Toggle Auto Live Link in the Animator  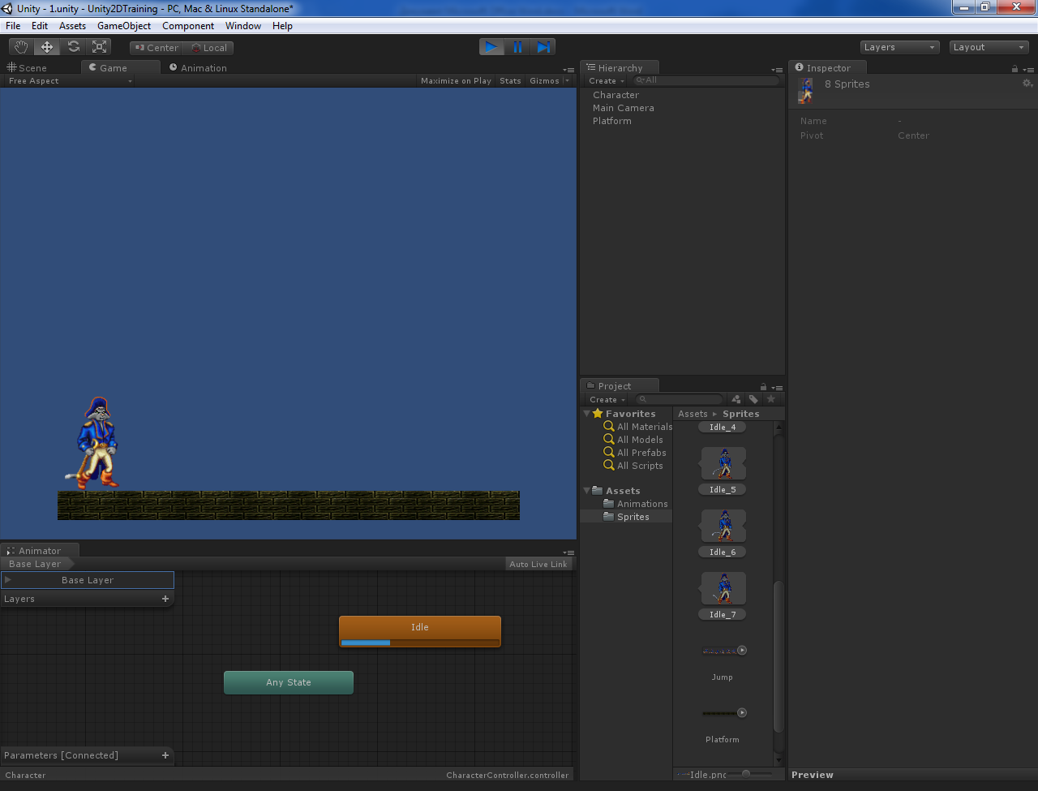pyautogui.click(x=538, y=564)
